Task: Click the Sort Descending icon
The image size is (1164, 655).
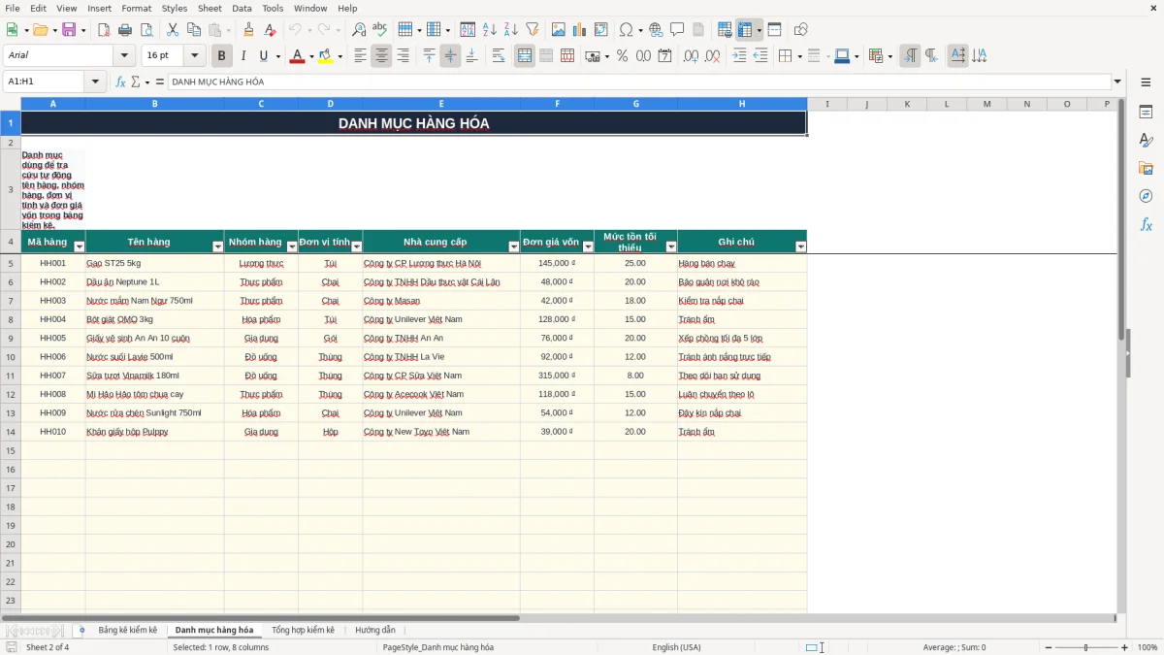Action: click(x=510, y=30)
